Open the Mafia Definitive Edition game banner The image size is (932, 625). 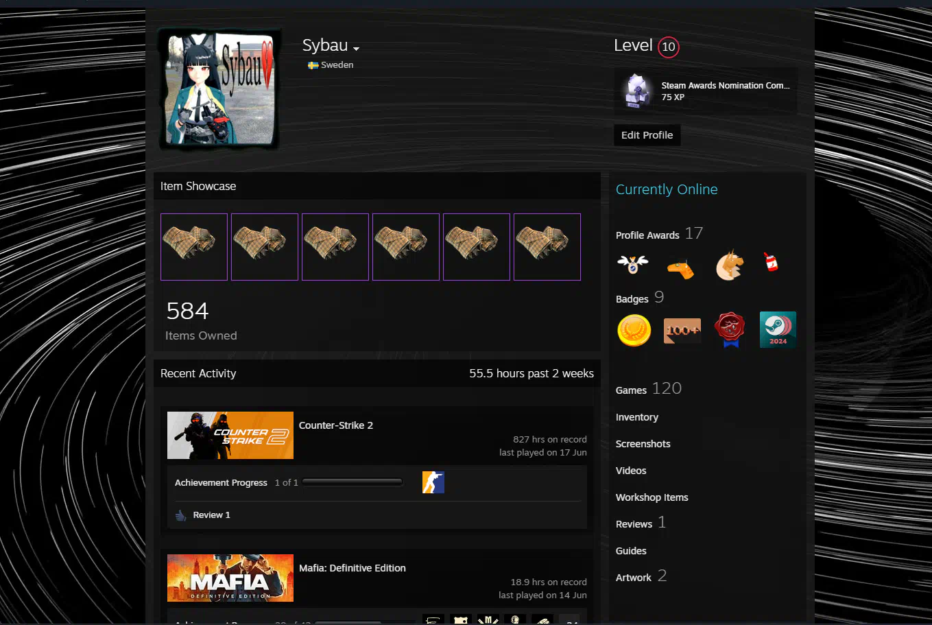click(230, 578)
